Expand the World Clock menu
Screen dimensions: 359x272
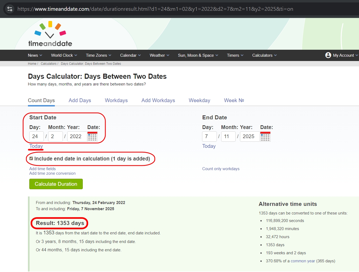[64, 55]
